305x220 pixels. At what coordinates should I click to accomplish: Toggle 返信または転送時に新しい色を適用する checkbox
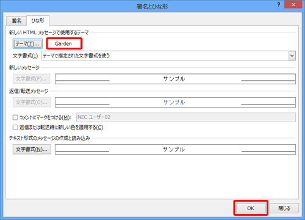(x=15, y=128)
